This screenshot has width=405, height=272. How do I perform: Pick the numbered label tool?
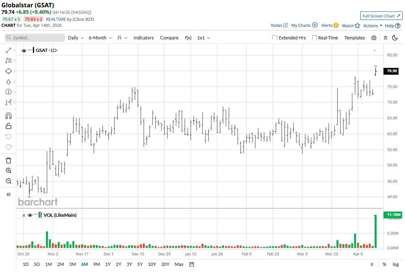click(x=8, y=92)
